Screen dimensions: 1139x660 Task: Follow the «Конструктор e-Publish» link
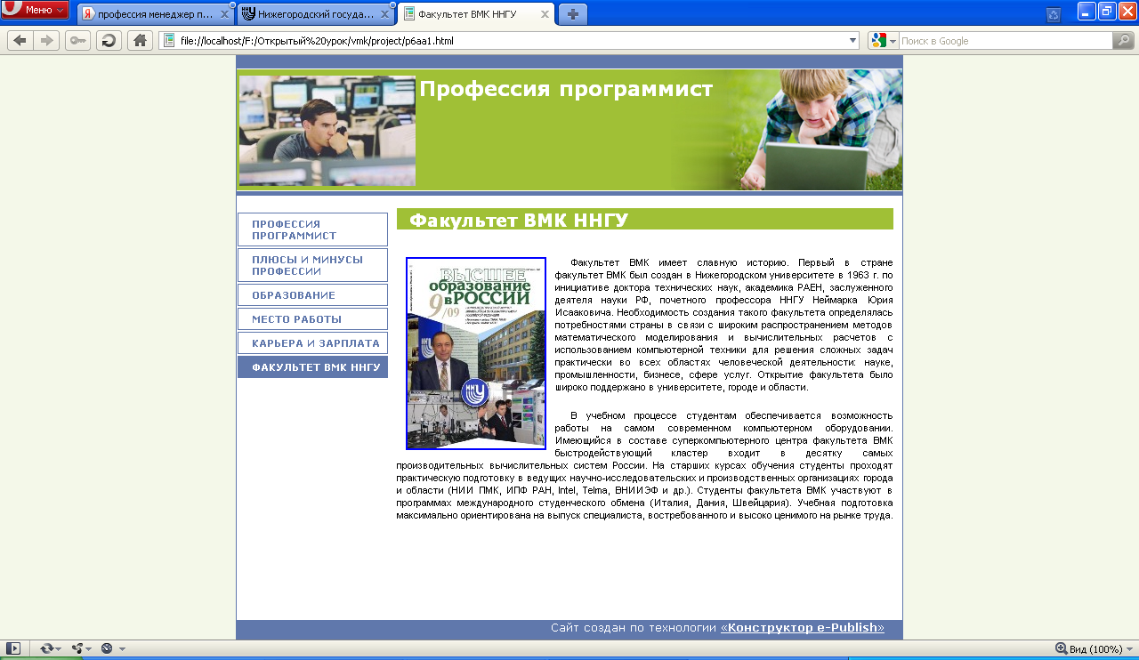pos(803,628)
